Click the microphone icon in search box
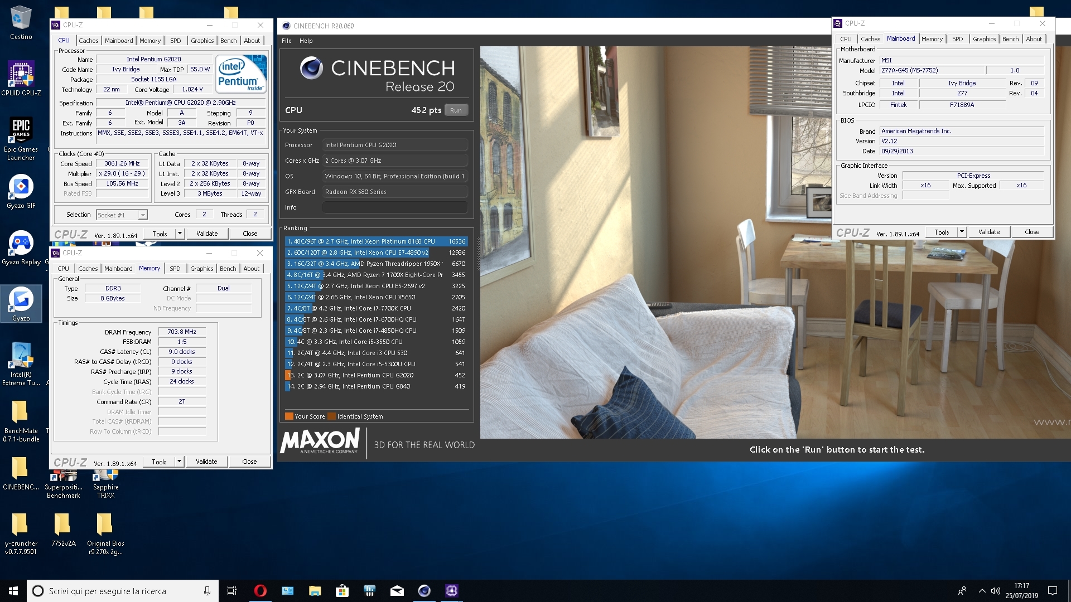Viewport: 1071px width, 602px height. (x=207, y=591)
